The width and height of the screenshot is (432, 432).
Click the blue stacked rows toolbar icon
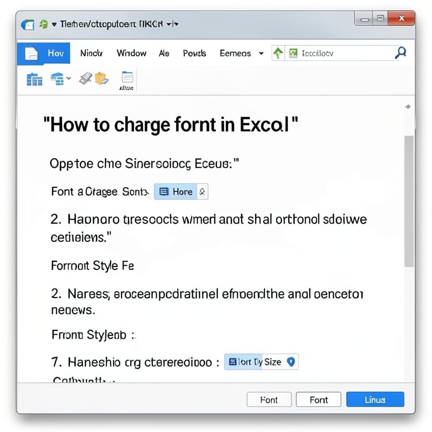(x=57, y=79)
